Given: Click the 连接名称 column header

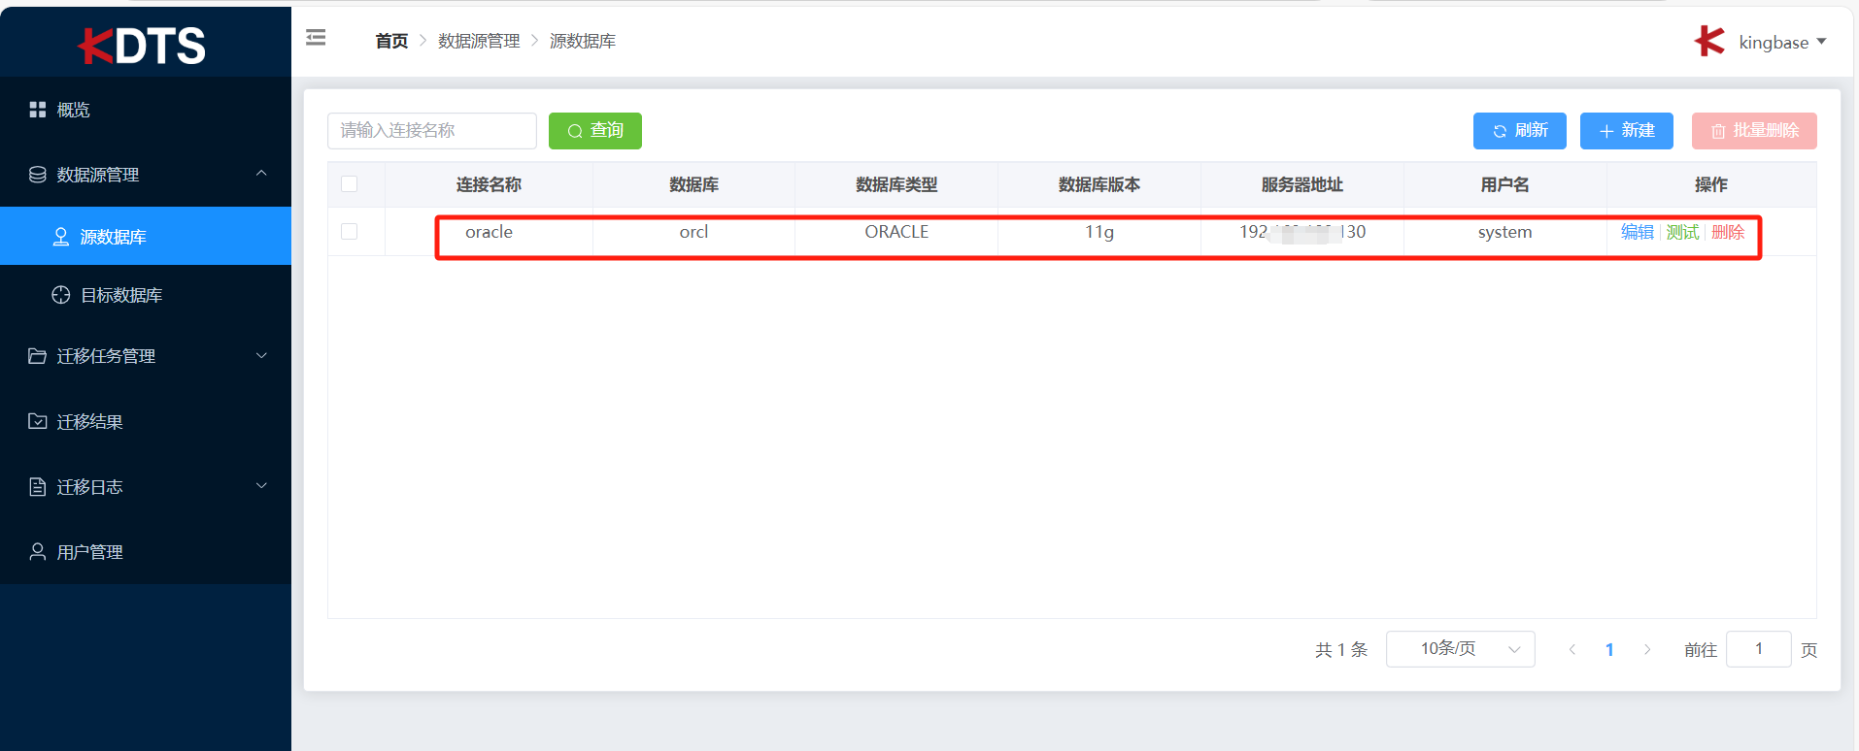Looking at the screenshot, I should click(x=489, y=184).
